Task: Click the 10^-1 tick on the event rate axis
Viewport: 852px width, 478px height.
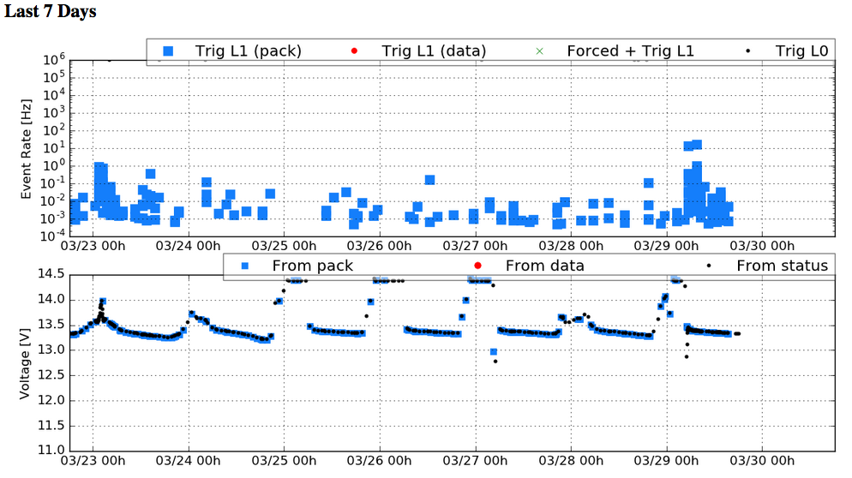Action: [52, 183]
